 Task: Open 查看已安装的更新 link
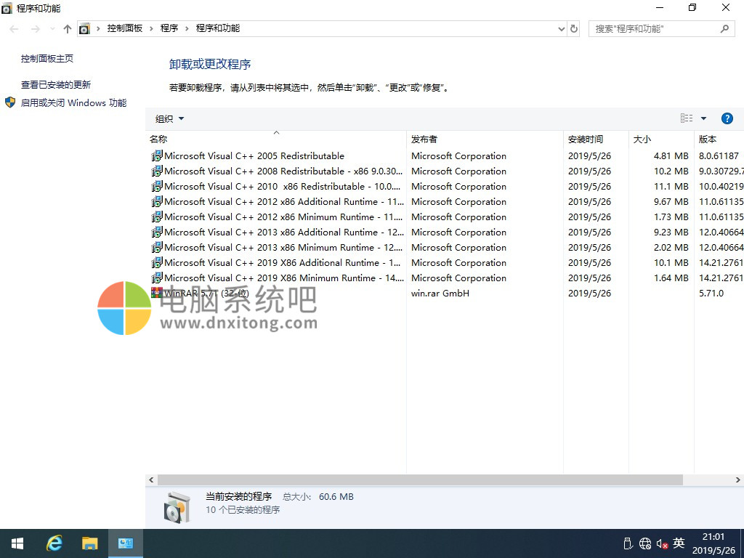[55, 85]
